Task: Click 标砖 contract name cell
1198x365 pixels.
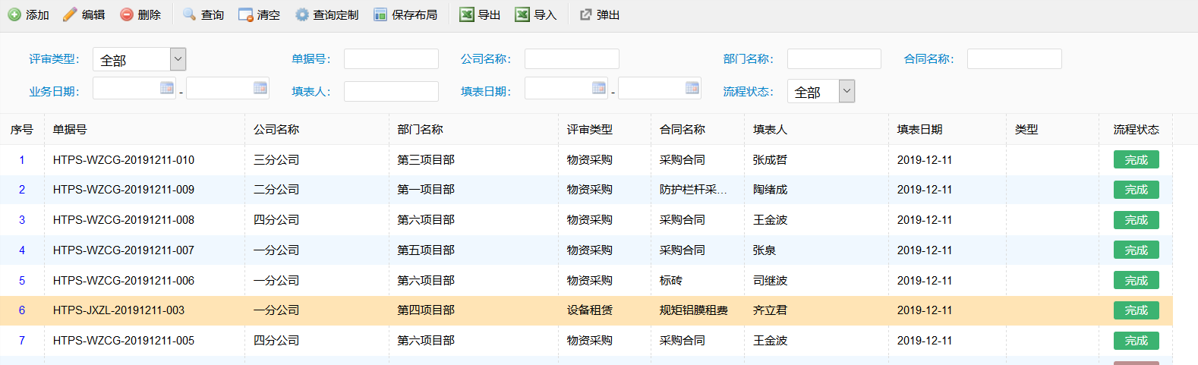Action: coord(670,281)
